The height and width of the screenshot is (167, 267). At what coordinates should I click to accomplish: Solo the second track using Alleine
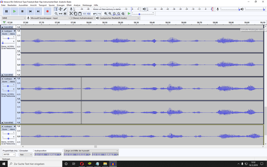(12, 82)
